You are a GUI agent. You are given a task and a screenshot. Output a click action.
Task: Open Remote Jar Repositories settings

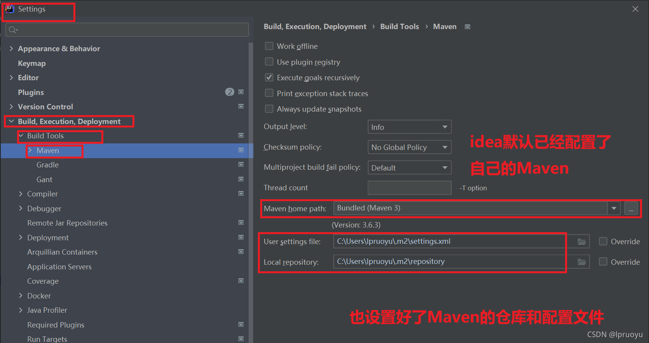pyautogui.click(x=67, y=223)
